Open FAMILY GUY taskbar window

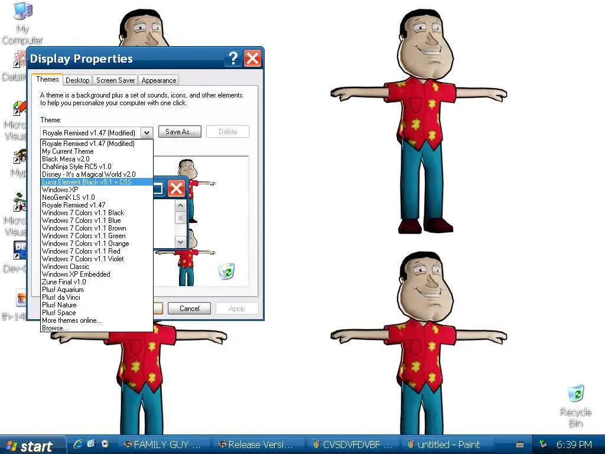pyautogui.click(x=164, y=445)
